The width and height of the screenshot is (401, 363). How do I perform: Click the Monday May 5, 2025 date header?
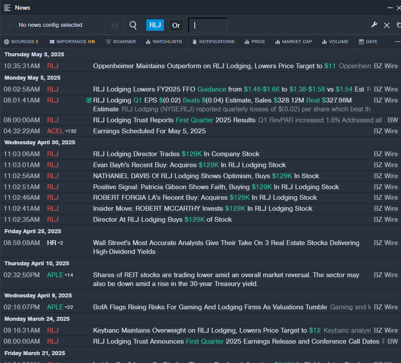(33, 77)
